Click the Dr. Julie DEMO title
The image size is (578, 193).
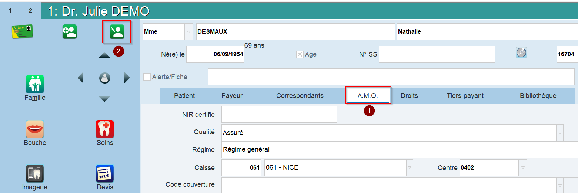(98, 11)
